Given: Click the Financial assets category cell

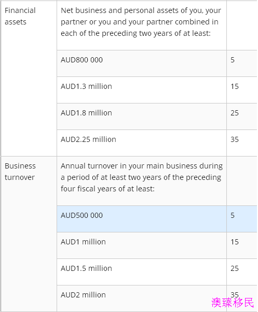Looking at the screenshot, I should 29,79.
